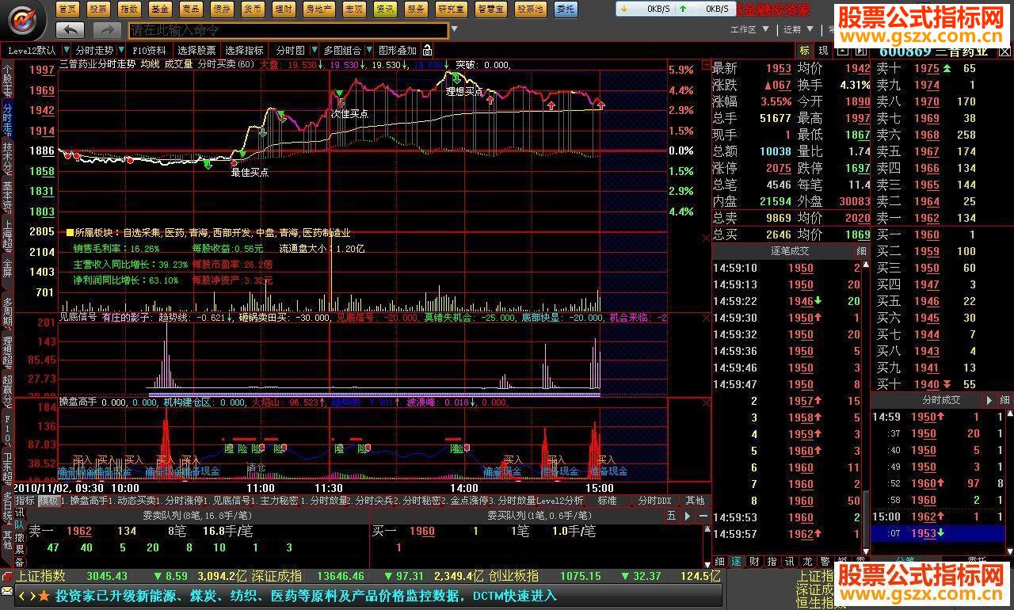Screen dimensions: 1014x610
Task: Open the 房地产 menu button
Action: 319,10
